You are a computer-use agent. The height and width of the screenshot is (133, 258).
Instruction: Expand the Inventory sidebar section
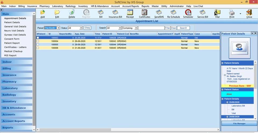(x=17, y=101)
